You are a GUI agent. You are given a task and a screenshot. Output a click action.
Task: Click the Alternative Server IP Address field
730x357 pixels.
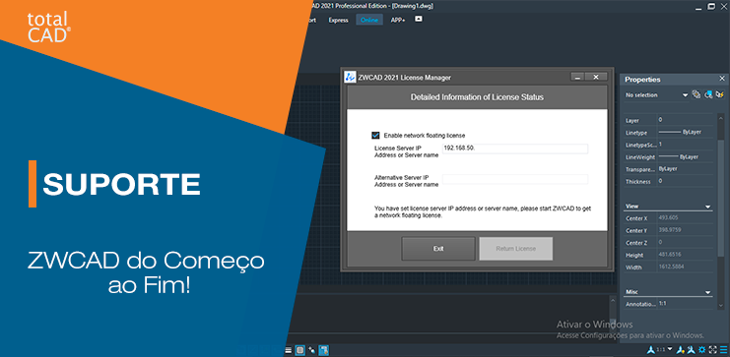tap(515, 179)
